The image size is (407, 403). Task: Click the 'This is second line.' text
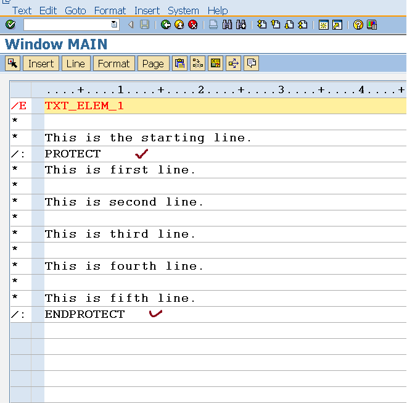pyautogui.click(x=124, y=202)
